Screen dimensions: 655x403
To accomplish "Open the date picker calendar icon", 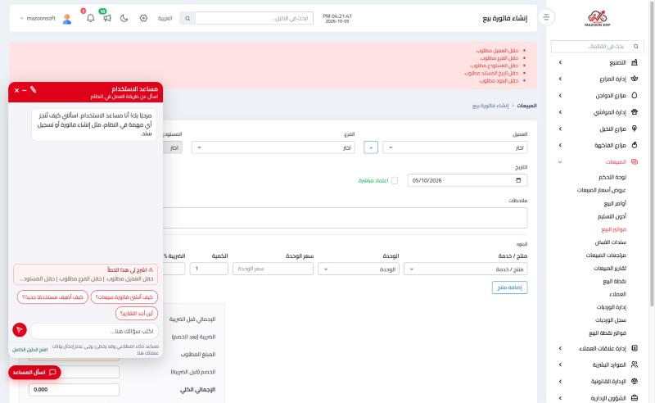I will [518, 180].
